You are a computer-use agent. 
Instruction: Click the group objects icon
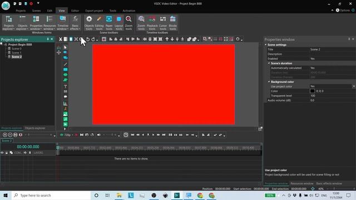coord(189,39)
